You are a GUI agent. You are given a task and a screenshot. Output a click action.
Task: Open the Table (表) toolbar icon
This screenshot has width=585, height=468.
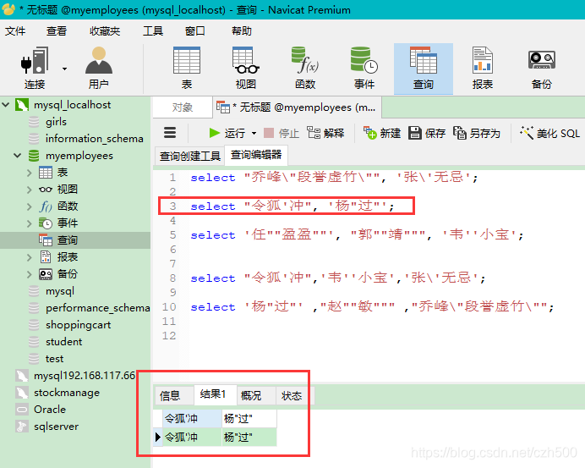[x=187, y=68]
